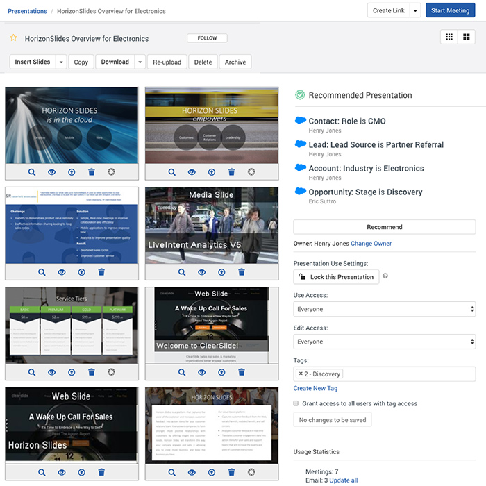This screenshot has height=486, width=486.
Task: Open the Service Tiers slide thumbnail
Action: (x=72, y=325)
